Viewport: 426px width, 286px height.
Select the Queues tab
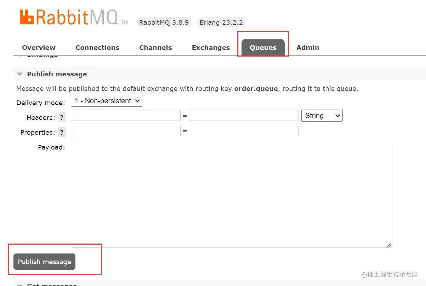pos(263,48)
